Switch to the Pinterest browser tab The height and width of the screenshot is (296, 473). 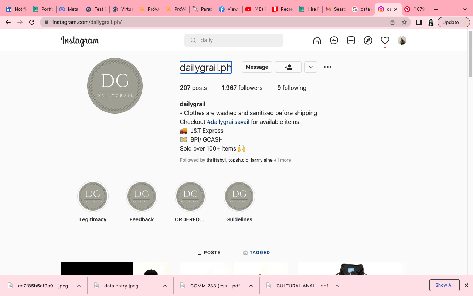tap(414, 9)
